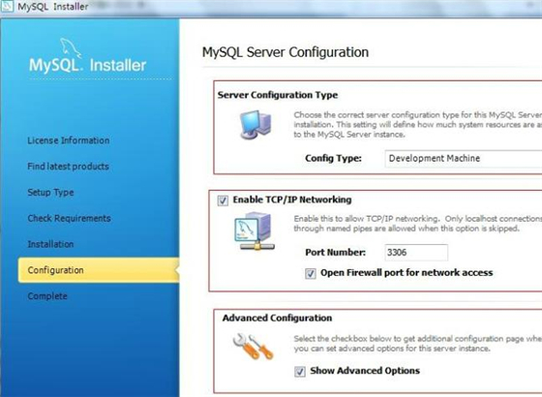Toggle the Show Advanced Options checkbox

[x=300, y=372]
